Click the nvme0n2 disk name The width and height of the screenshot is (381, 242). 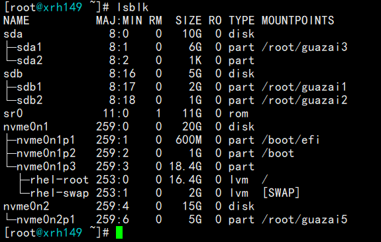point(27,206)
